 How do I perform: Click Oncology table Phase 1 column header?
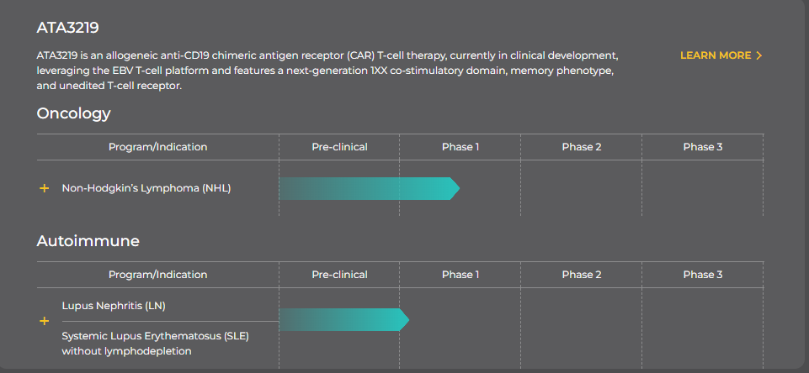tap(460, 147)
